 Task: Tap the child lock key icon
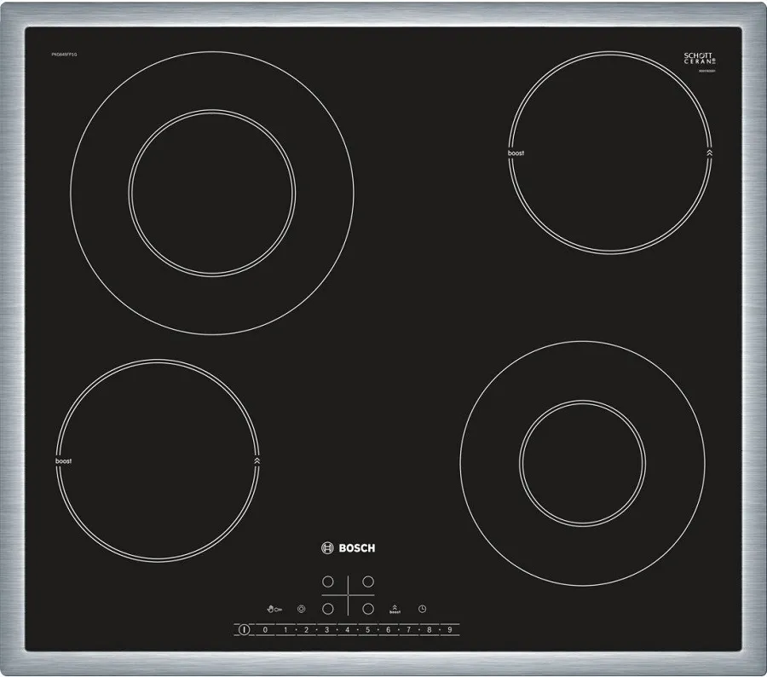(x=274, y=609)
